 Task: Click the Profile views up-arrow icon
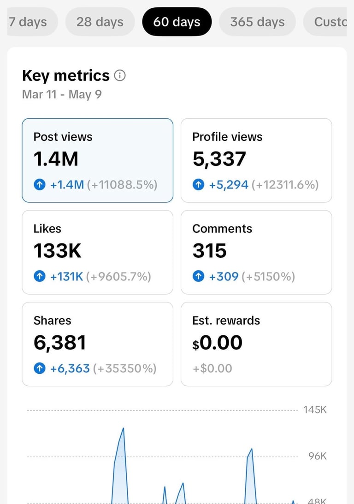tap(199, 185)
